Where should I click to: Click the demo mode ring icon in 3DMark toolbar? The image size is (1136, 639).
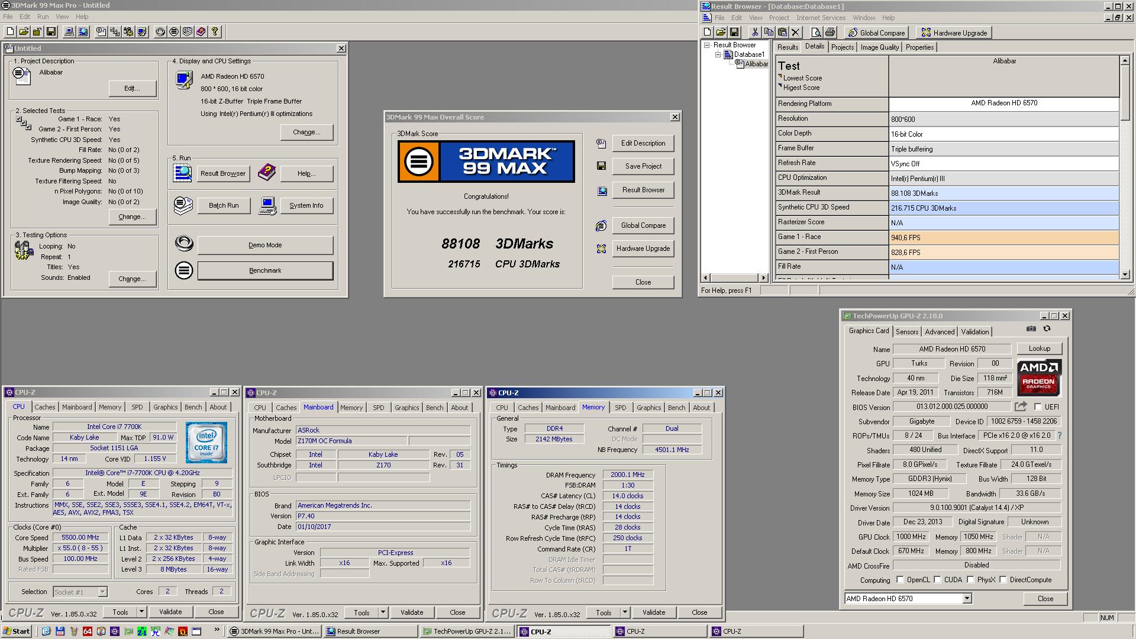point(160,32)
